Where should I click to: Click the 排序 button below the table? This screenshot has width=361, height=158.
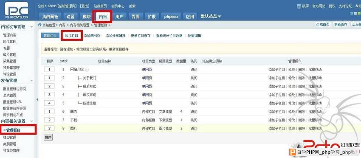click(48, 138)
